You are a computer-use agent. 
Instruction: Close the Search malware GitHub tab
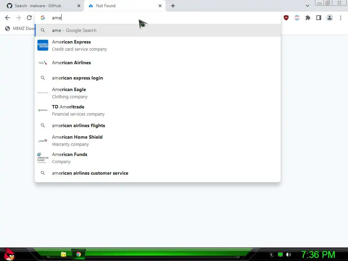click(x=79, y=6)
